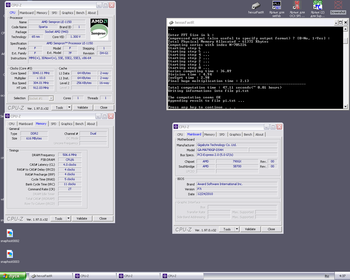The image size is (350, 280).
Task: Open Tools dropdown arrow in CPU-Z CPU window
Action: [69, 107]
